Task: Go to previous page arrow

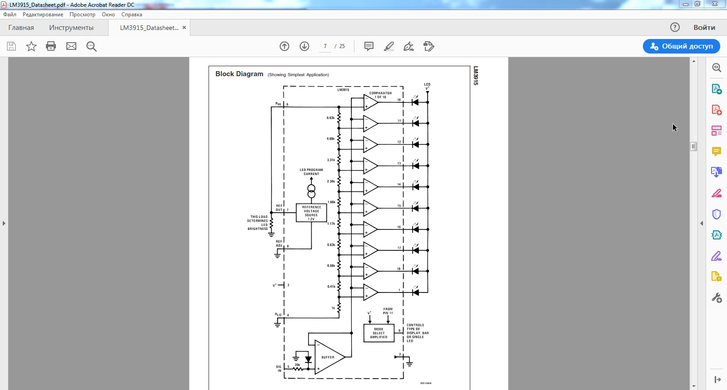Action: (284, 46)
